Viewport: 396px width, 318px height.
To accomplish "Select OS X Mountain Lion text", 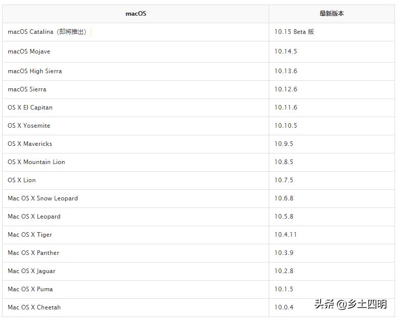I will coord(36,162).
